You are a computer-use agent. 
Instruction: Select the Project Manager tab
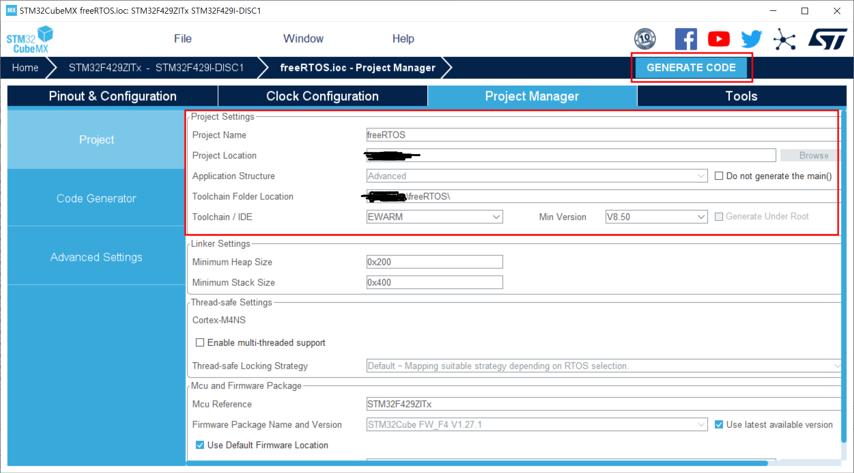pos(532,96)
